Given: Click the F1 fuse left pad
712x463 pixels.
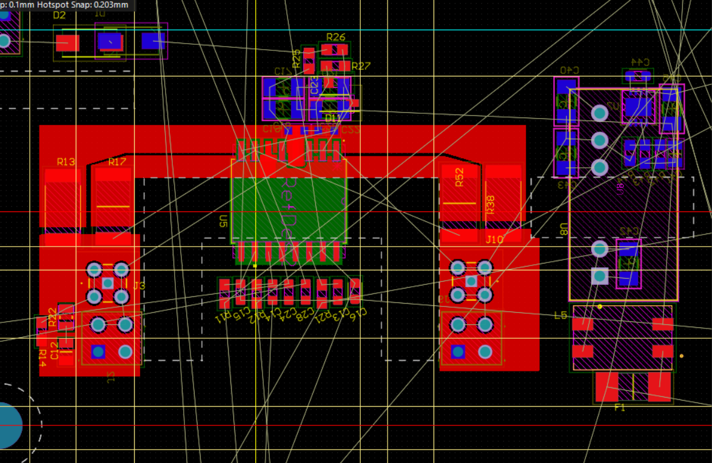Looking at the screenshot, I should pos(606,387).
